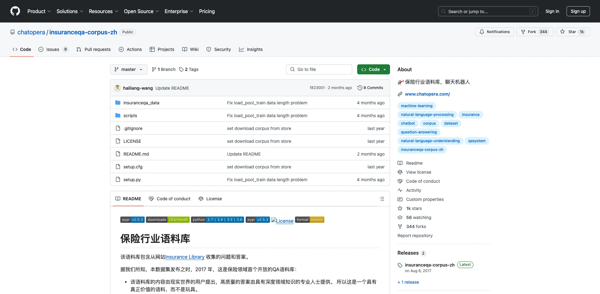
Task: Open the README outline list icon
Action: tap(382, 199)
